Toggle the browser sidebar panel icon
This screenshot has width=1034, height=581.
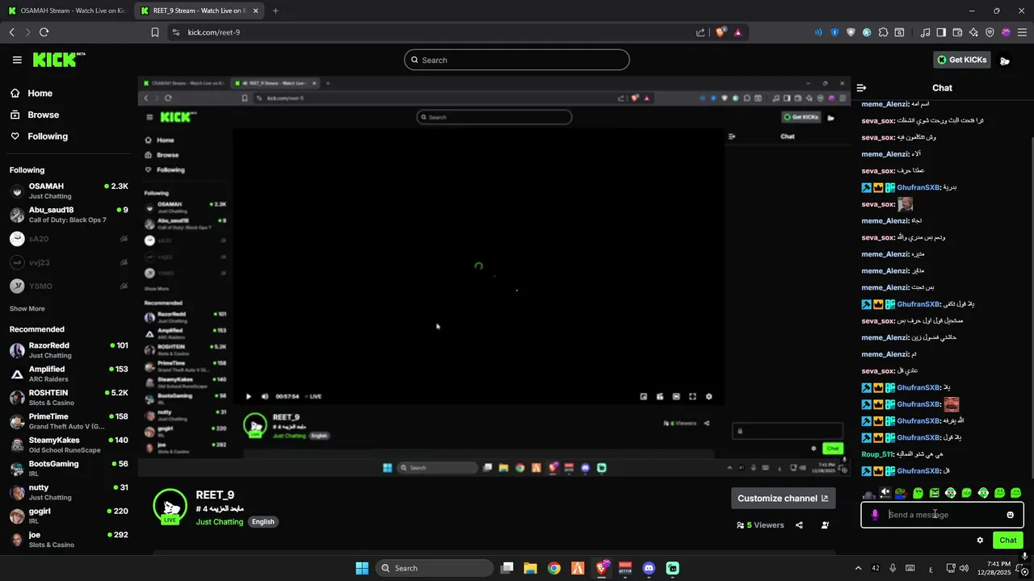click(x=941, y=32)
